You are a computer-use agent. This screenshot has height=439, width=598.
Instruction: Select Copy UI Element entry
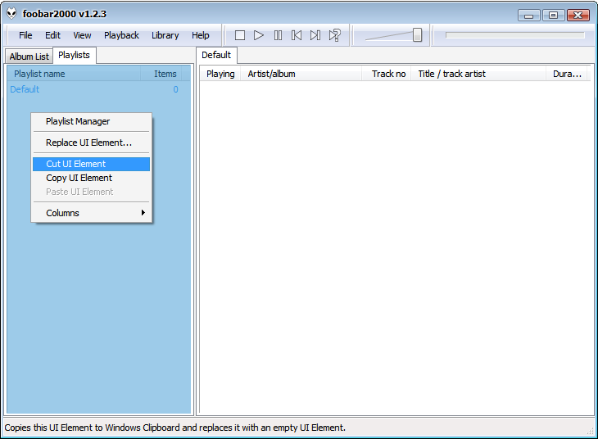coord(92,178)
